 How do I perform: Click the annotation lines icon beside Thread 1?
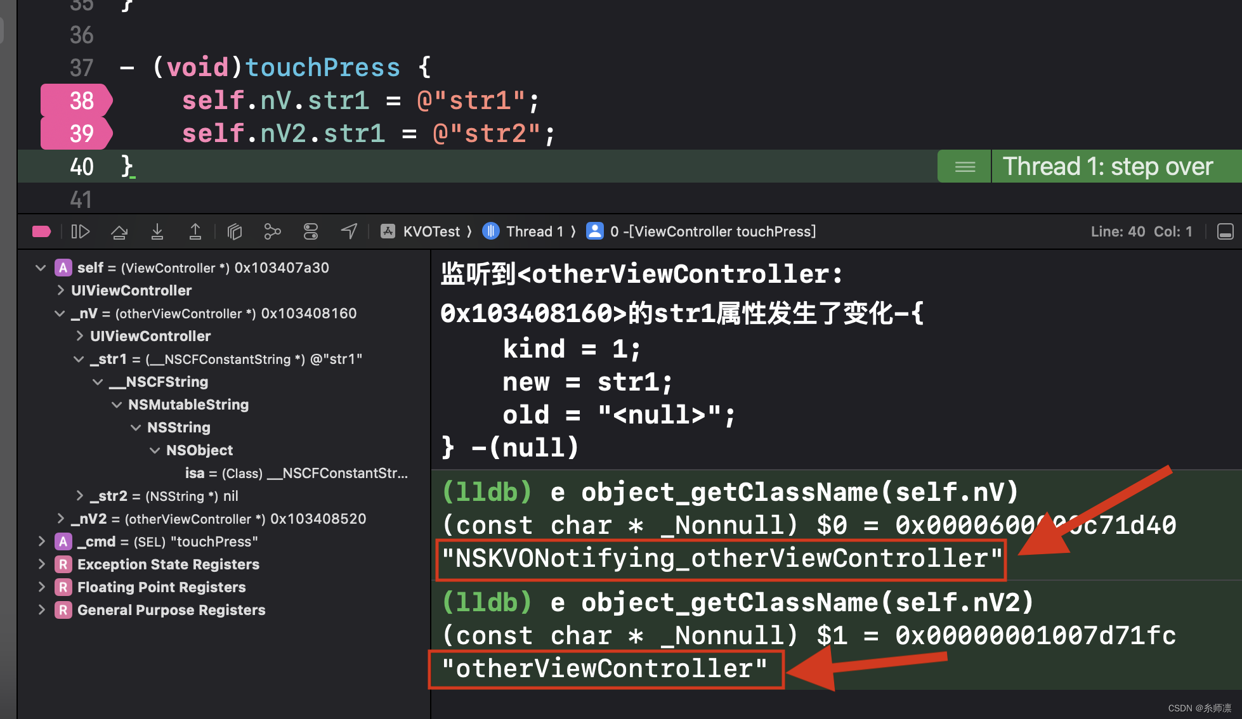pyautogui.click(x=965, y=167)
